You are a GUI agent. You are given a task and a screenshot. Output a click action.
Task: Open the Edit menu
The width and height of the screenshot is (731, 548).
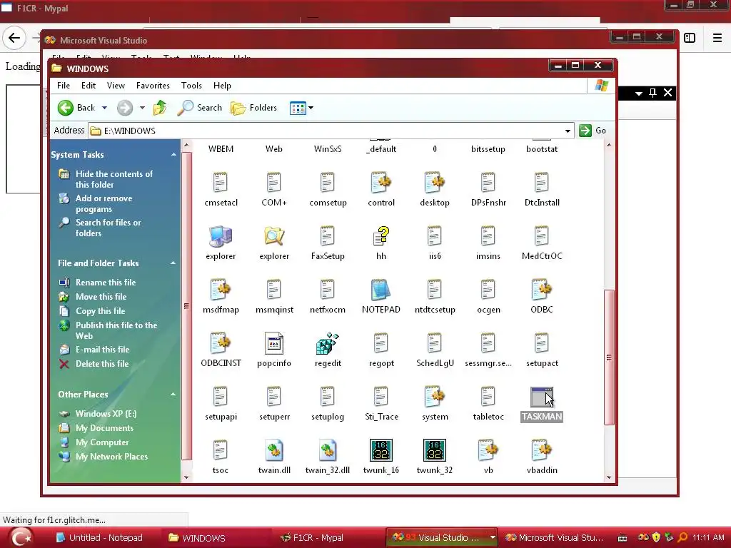88,86
